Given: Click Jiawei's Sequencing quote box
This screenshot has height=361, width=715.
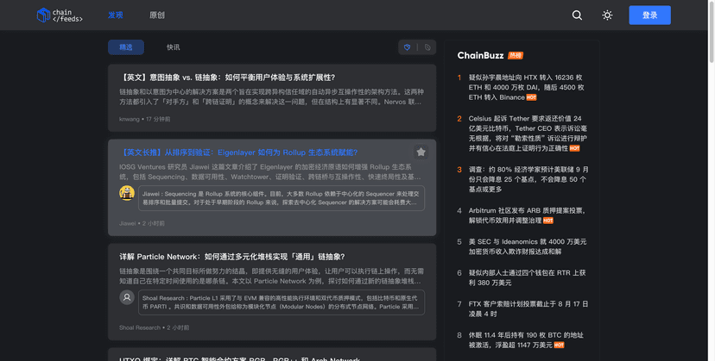Looking at the screenshot, I should click(x=282, y=199).
